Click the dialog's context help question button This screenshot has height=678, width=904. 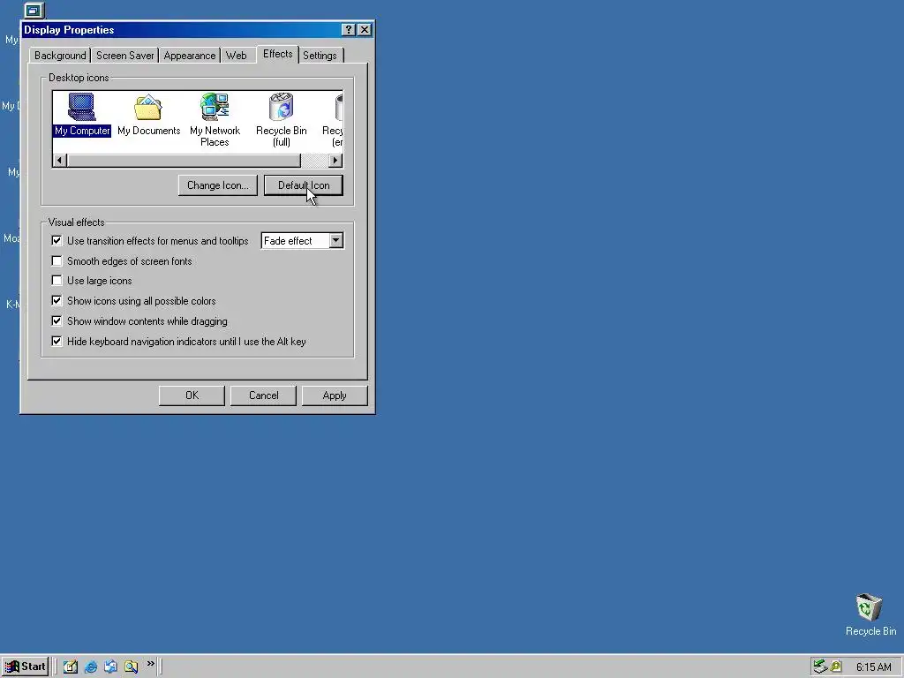point(348,30)
